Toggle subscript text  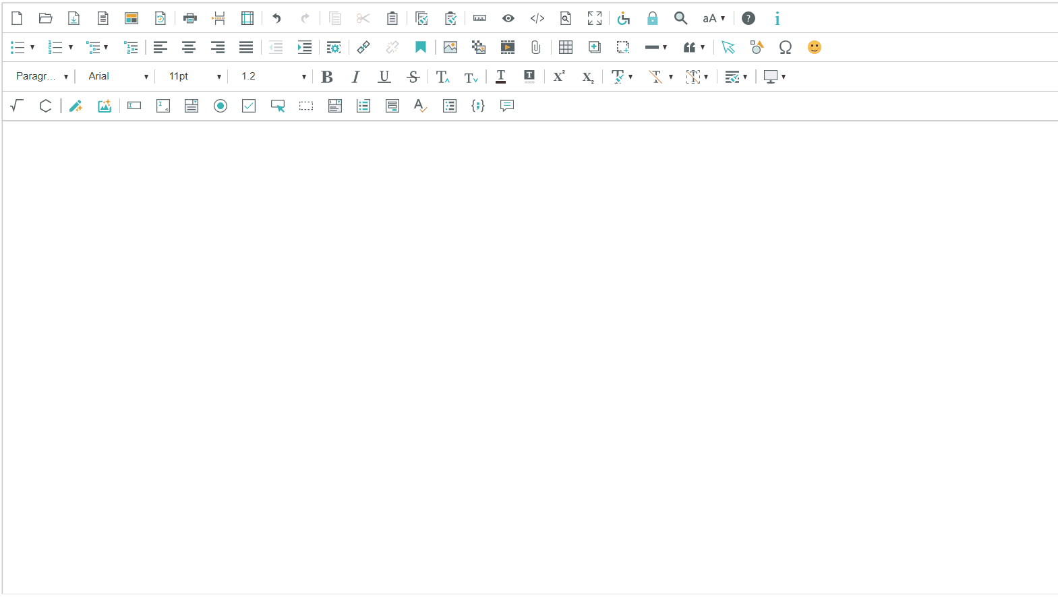(588, 77)
